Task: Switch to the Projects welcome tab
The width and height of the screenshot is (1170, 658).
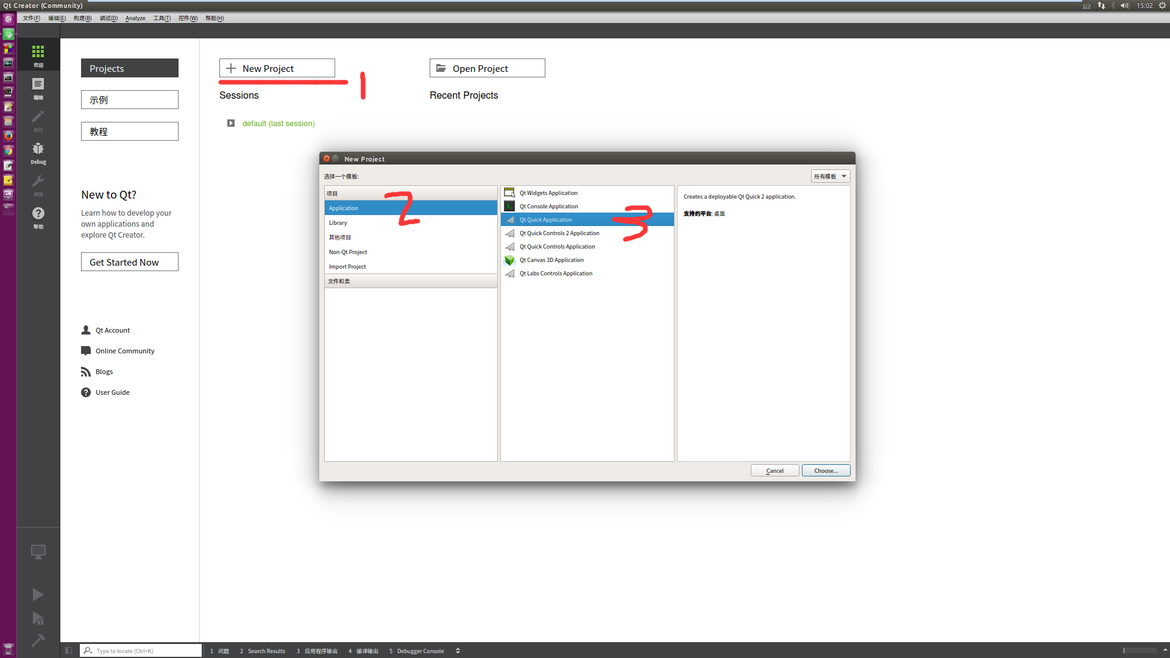Action: point(130,68)
